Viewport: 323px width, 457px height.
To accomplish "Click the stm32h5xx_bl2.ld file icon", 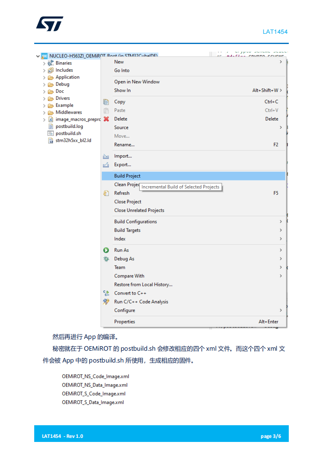I will point(51,141).
